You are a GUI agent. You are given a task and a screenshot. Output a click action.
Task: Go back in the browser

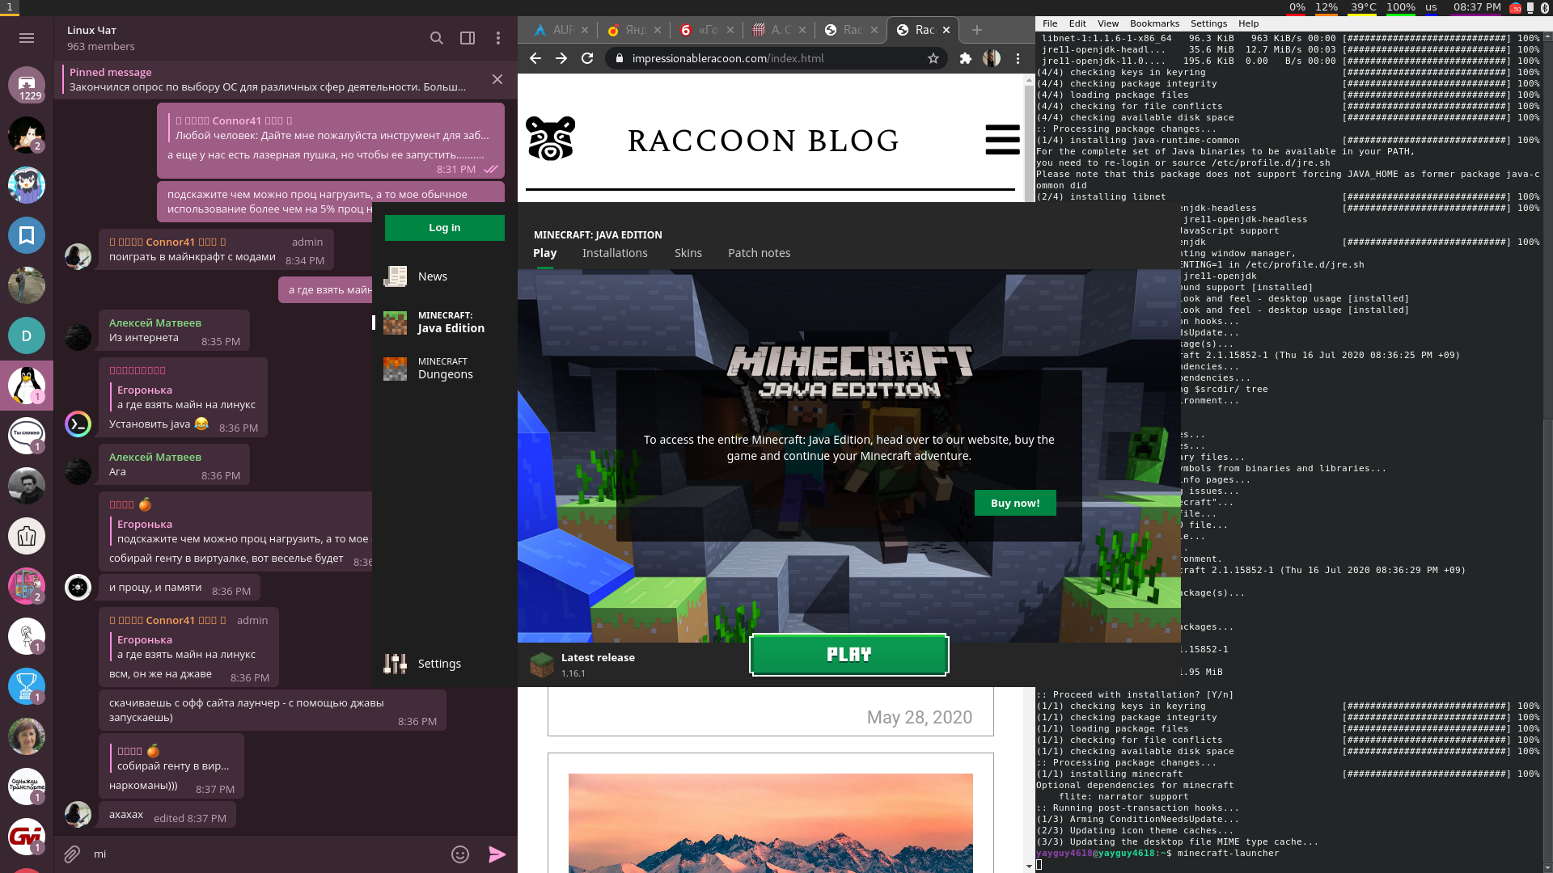(535, 58)
